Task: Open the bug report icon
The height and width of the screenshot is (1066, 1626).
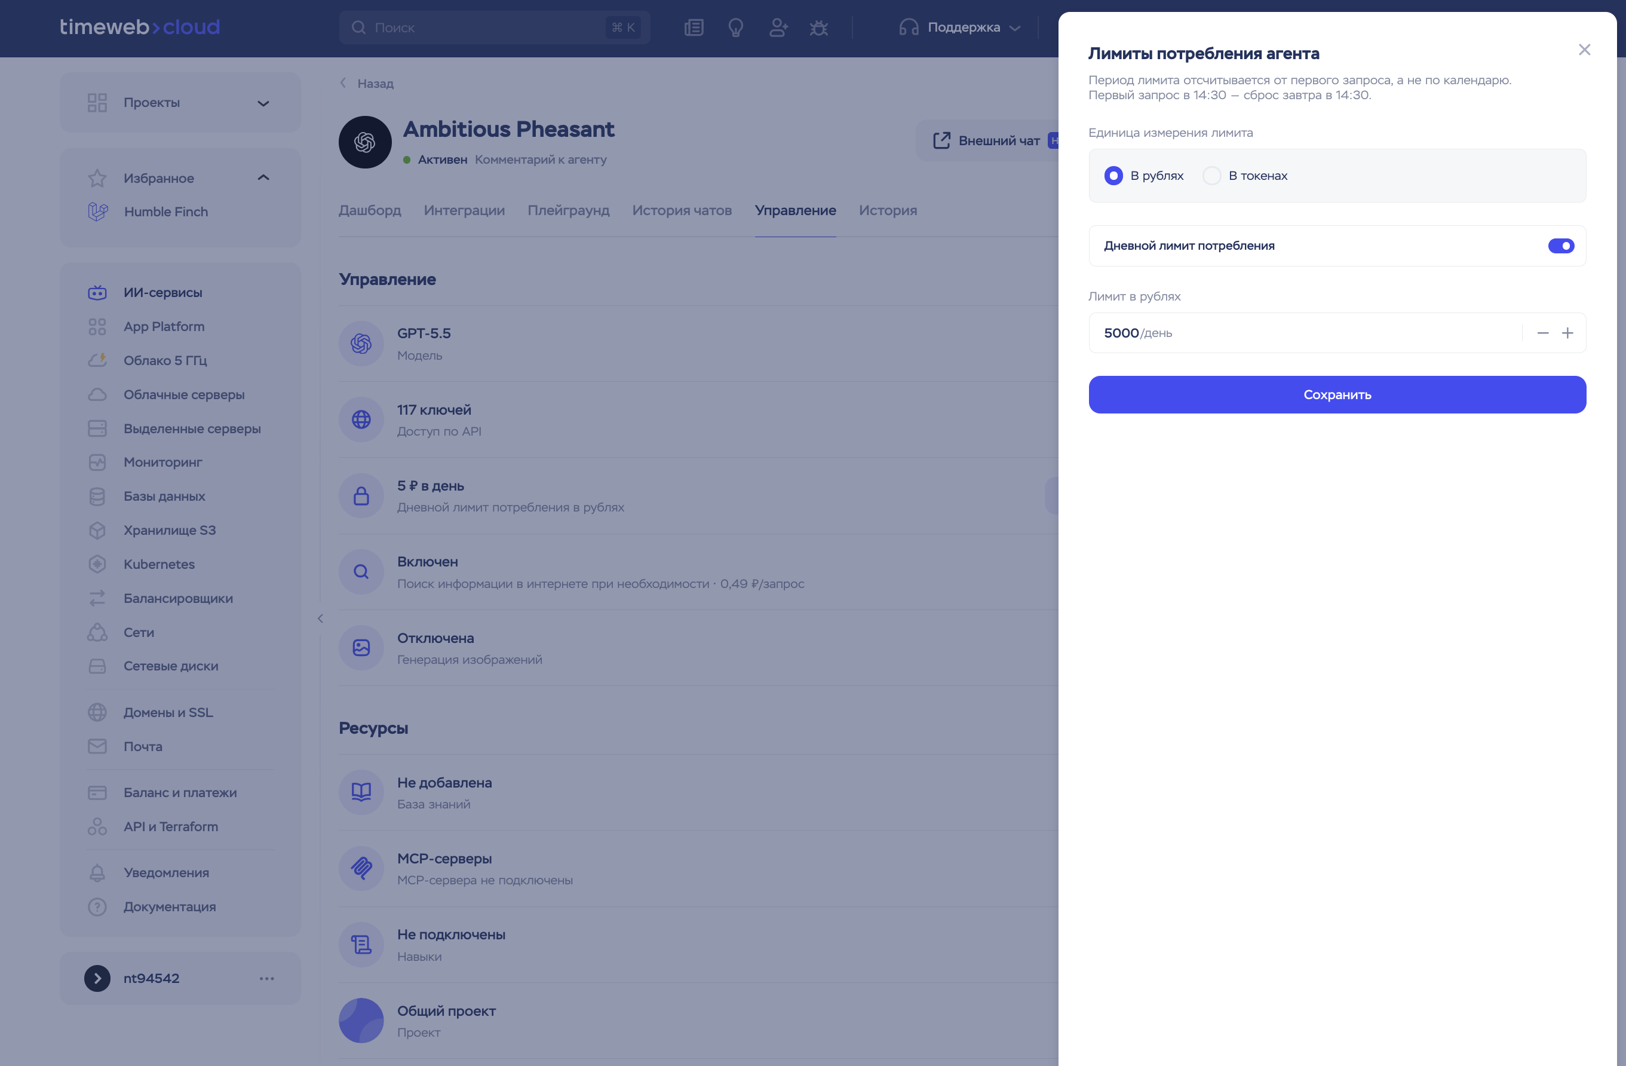Action: 818,27
